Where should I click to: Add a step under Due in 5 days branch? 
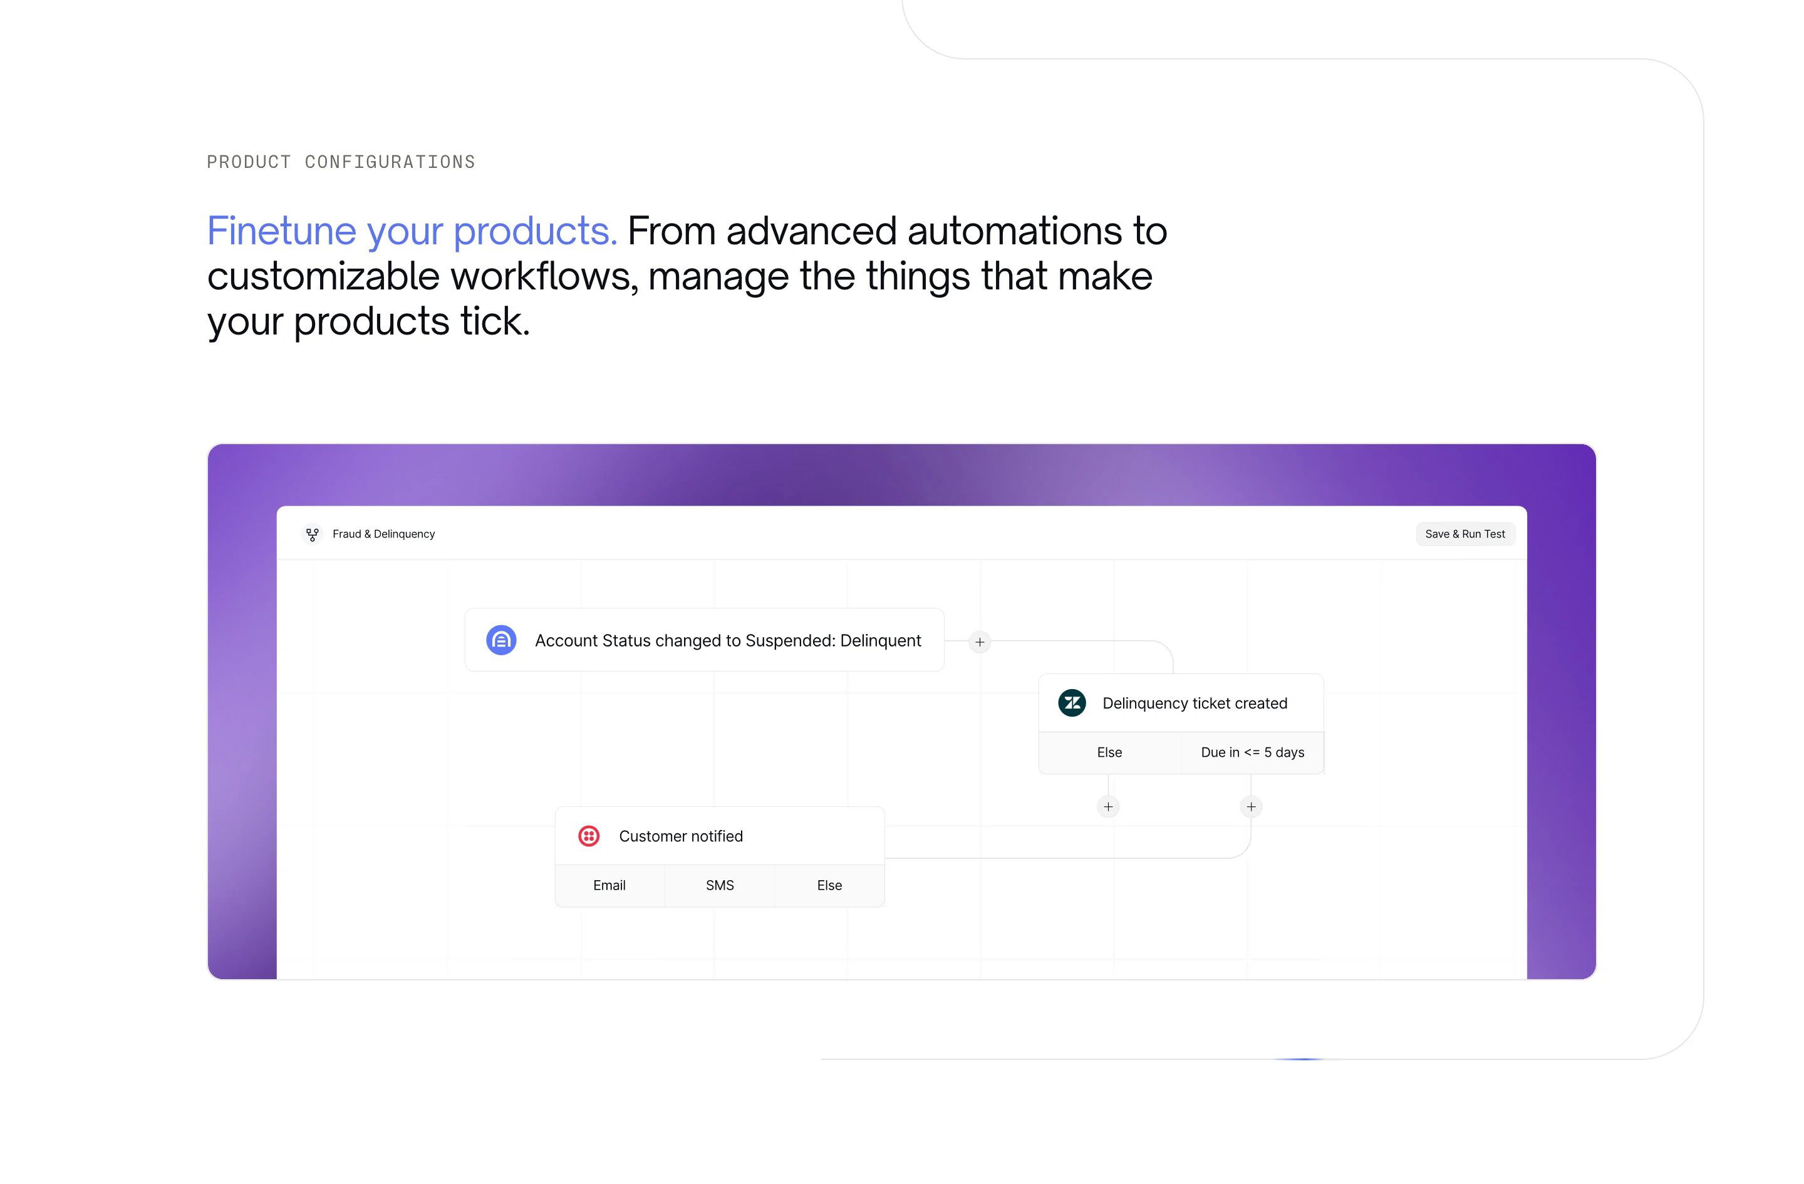[1251, 806]
